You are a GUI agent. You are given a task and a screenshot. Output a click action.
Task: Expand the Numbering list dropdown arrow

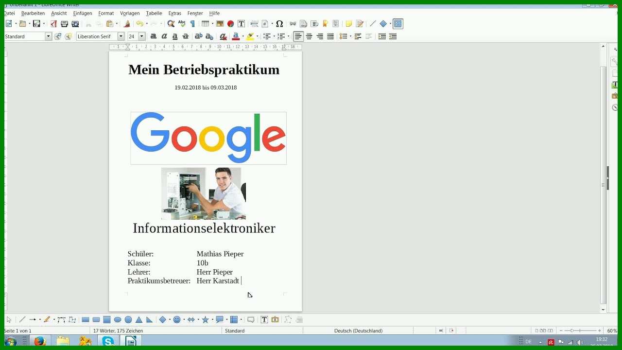[x=288, y=36]
